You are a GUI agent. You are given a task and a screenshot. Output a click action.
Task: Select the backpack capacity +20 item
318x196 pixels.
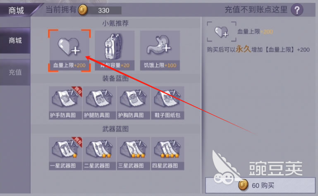point(115,51)
